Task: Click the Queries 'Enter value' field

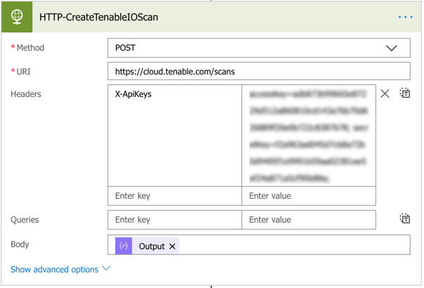Action: pyautogui.click(x=308, y=220)
